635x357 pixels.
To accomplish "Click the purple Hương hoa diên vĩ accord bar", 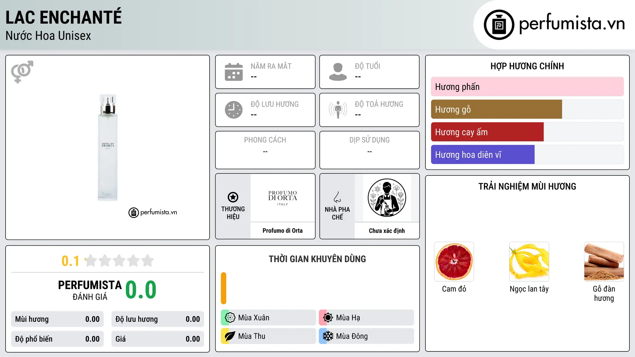I will pos(483,155).
